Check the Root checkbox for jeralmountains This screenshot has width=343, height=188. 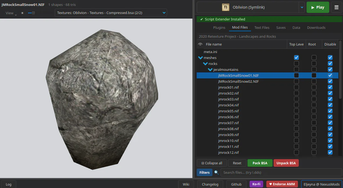[314, 69]
